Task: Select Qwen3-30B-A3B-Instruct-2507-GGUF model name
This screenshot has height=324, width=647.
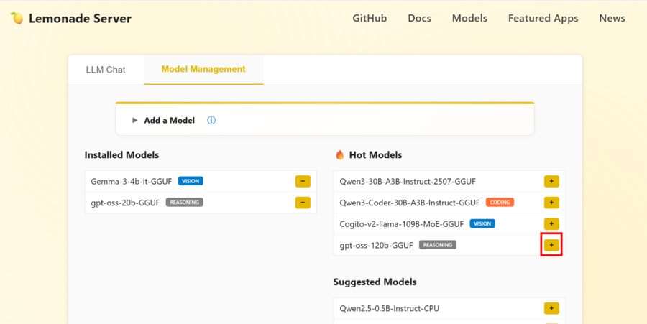Action: pos(408,181)
